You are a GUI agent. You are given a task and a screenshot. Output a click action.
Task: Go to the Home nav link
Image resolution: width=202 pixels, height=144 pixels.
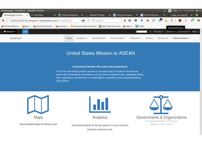pos(69,38)
